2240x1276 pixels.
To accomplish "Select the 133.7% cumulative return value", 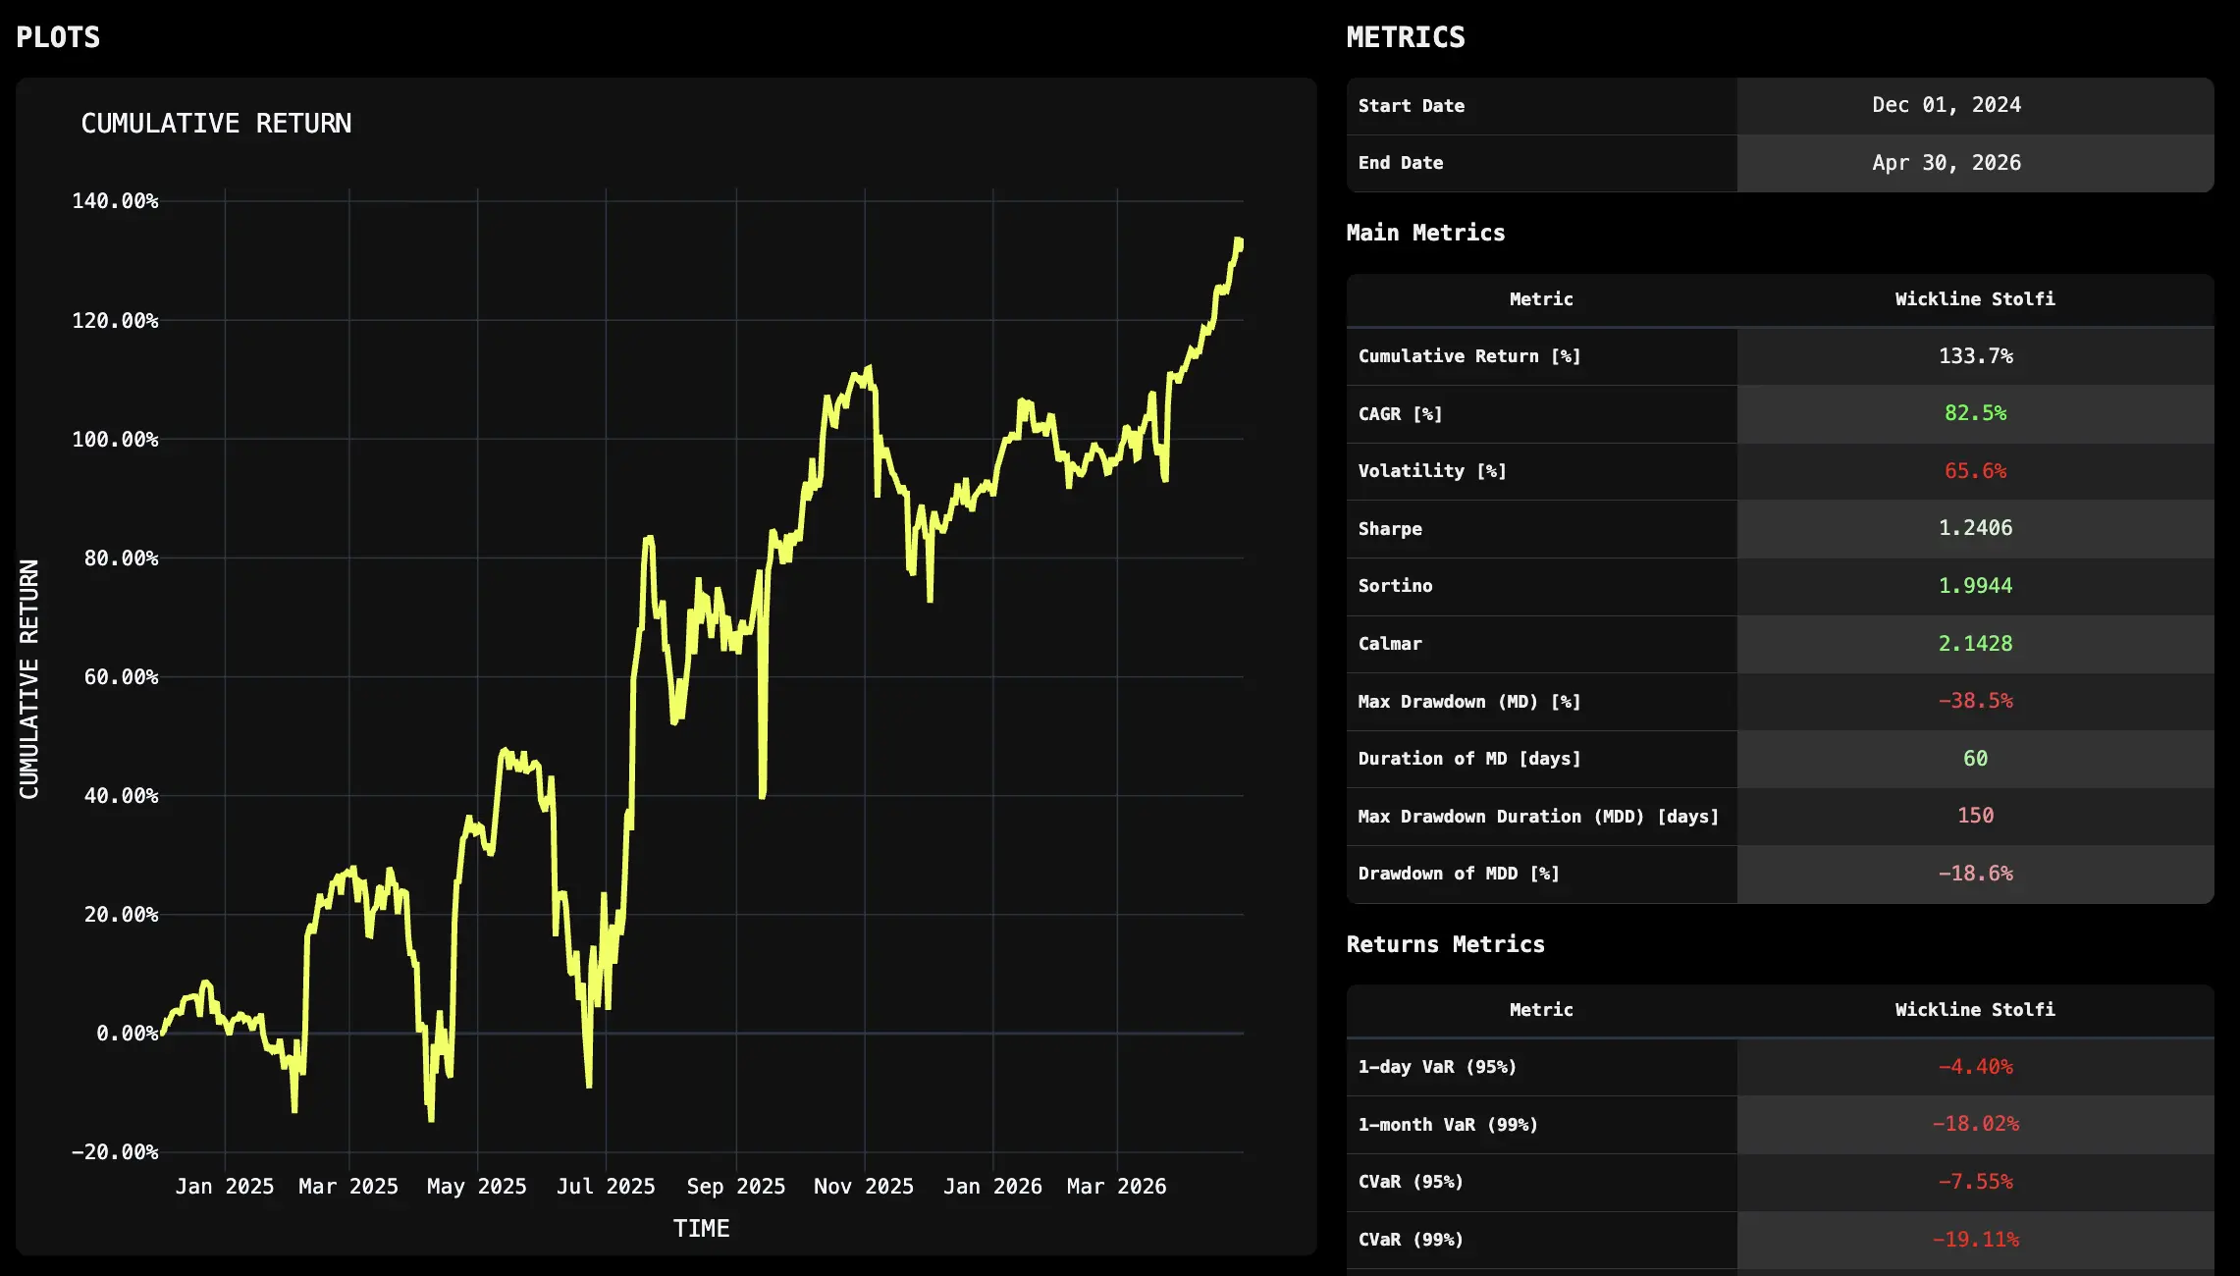I will click(1975, 356).
